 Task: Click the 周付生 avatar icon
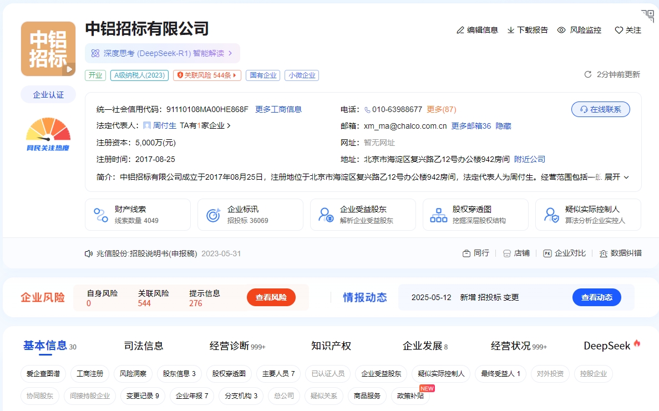146,126
